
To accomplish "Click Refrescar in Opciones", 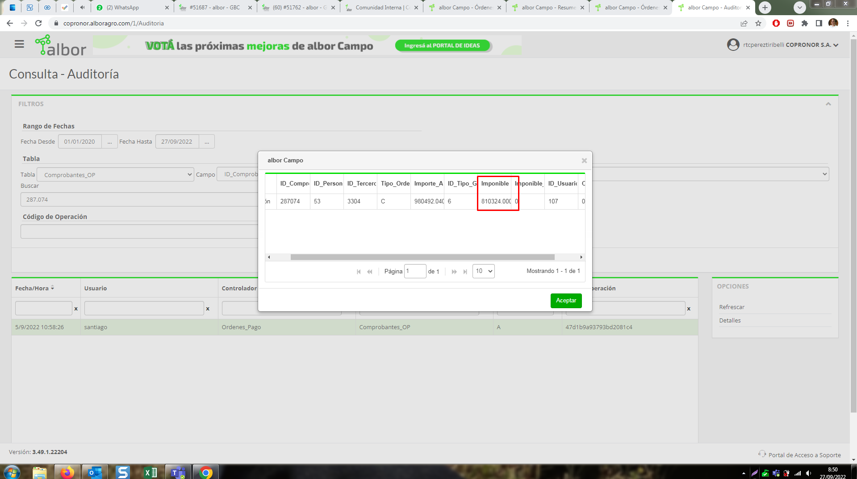I will click(732, 307).
